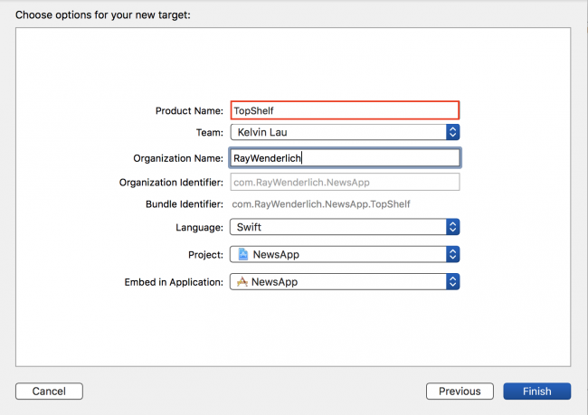
Task: Click the Organization Name field containing RayWenderlich
Action: (345, 157)
